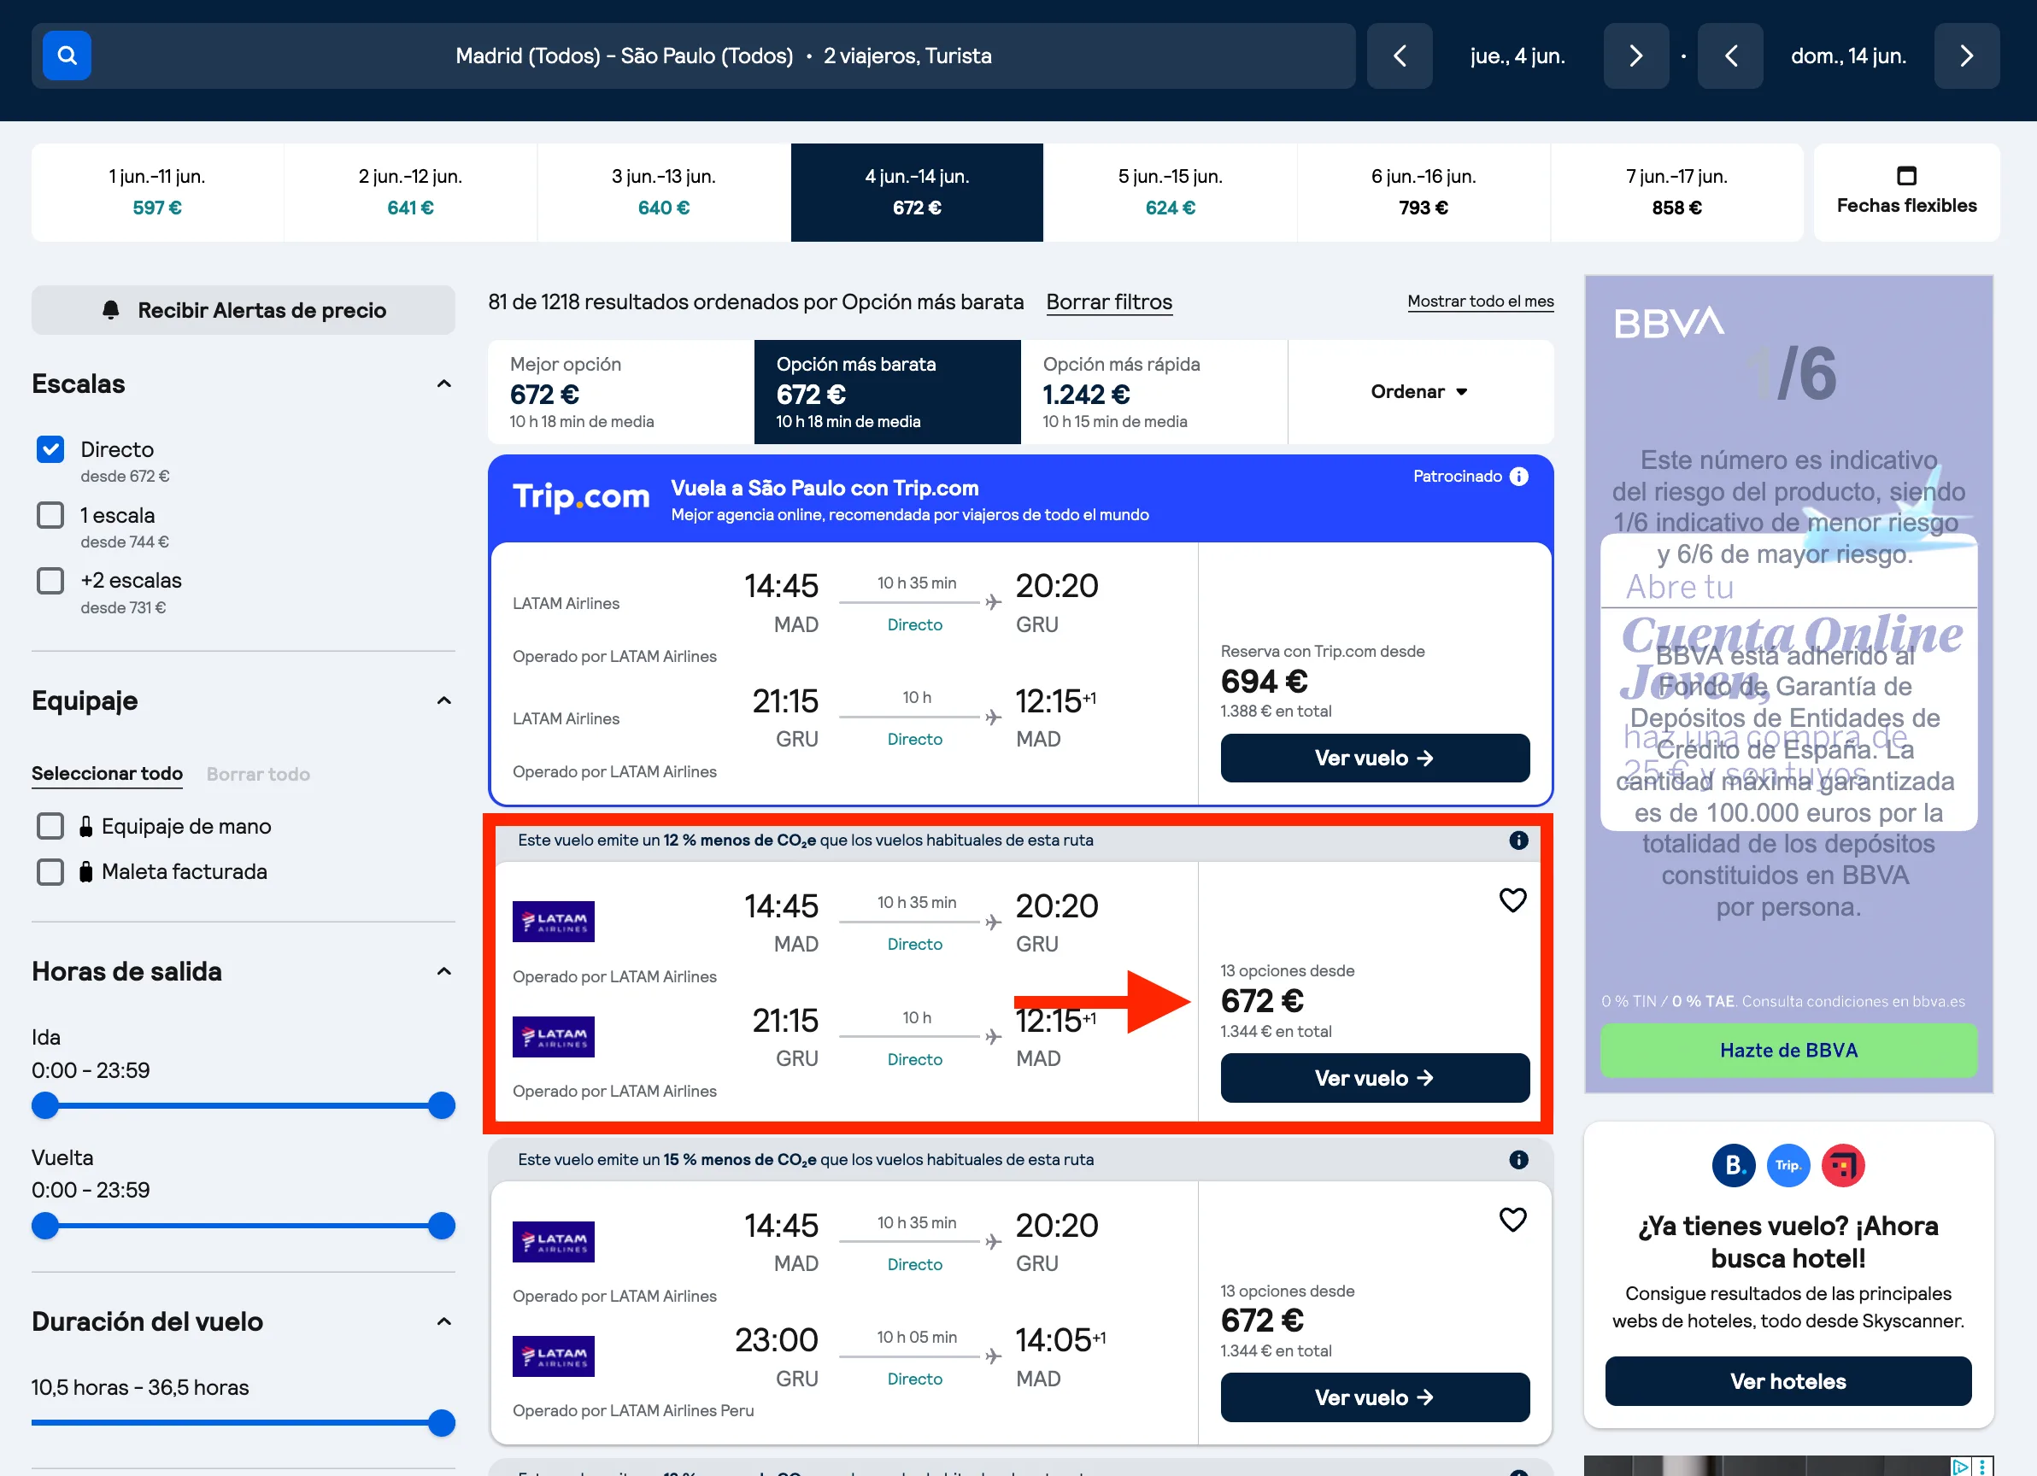The width and height of the screenshot is (2037, 1476).
Task: Click the bell icon for price alerts
Action: tap(110, 310)
